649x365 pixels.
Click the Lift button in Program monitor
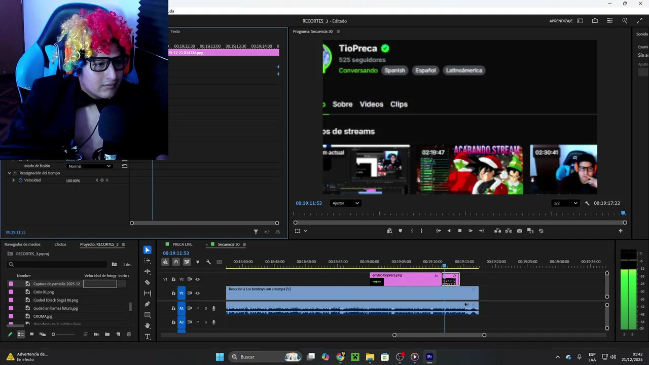497,231
